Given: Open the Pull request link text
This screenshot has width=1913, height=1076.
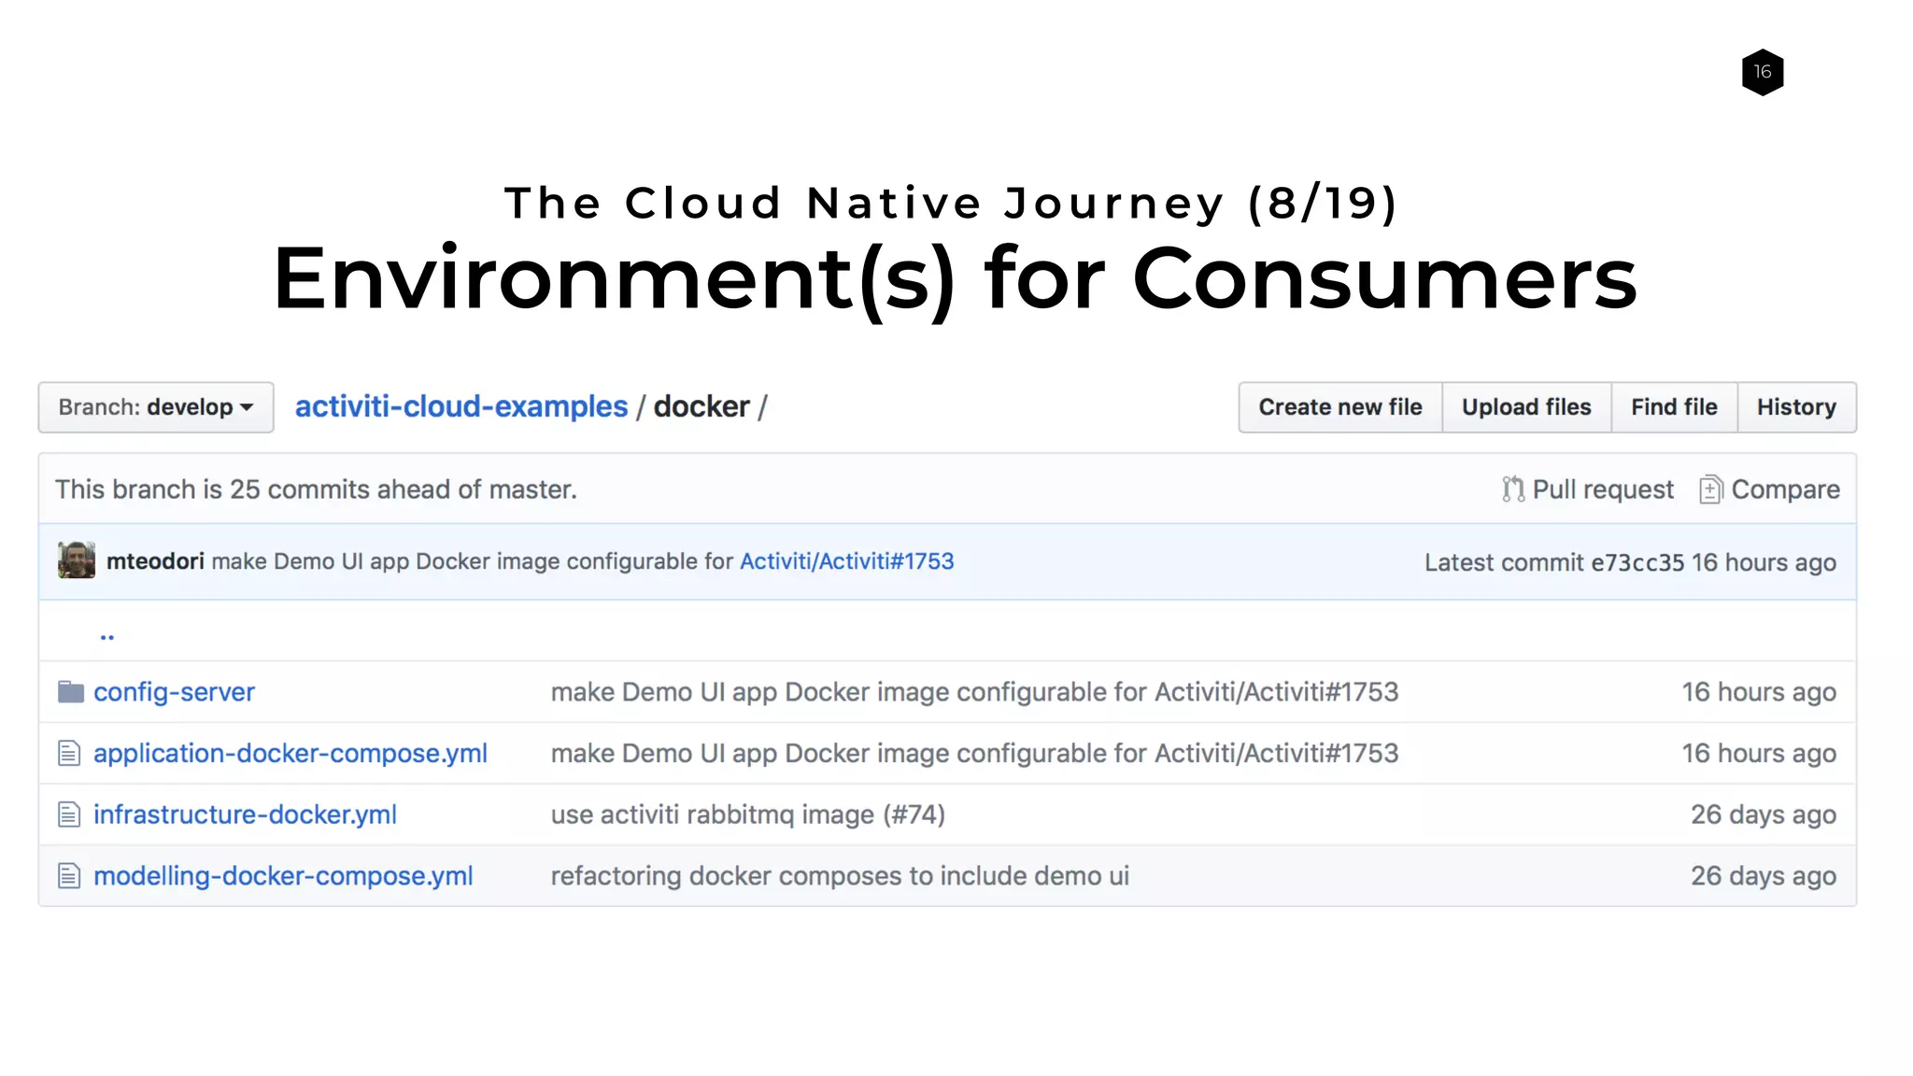Looking at the screenshot, I should (x=1603, y=489).
